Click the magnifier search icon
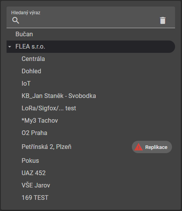The width and height of the screenshot is (182, 211). coord(15,20)
